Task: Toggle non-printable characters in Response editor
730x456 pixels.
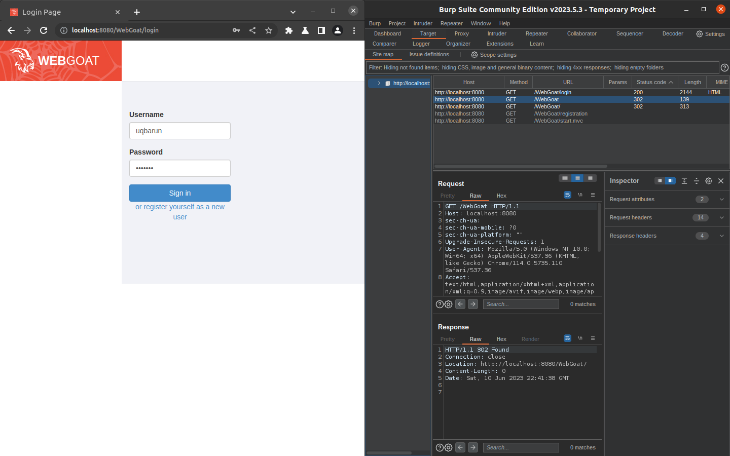Action: [x=580, y=338]
